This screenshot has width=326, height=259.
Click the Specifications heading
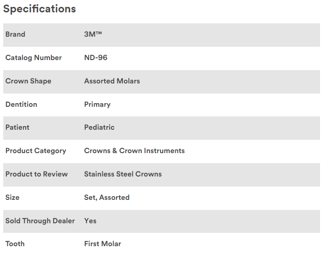[39, 9]
